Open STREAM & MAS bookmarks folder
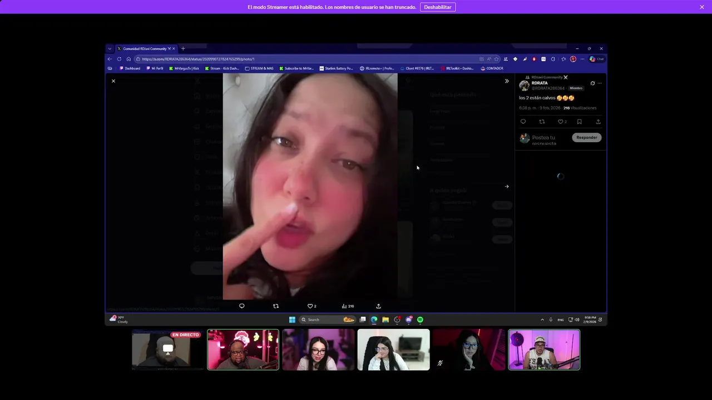 tap(259, 68)
